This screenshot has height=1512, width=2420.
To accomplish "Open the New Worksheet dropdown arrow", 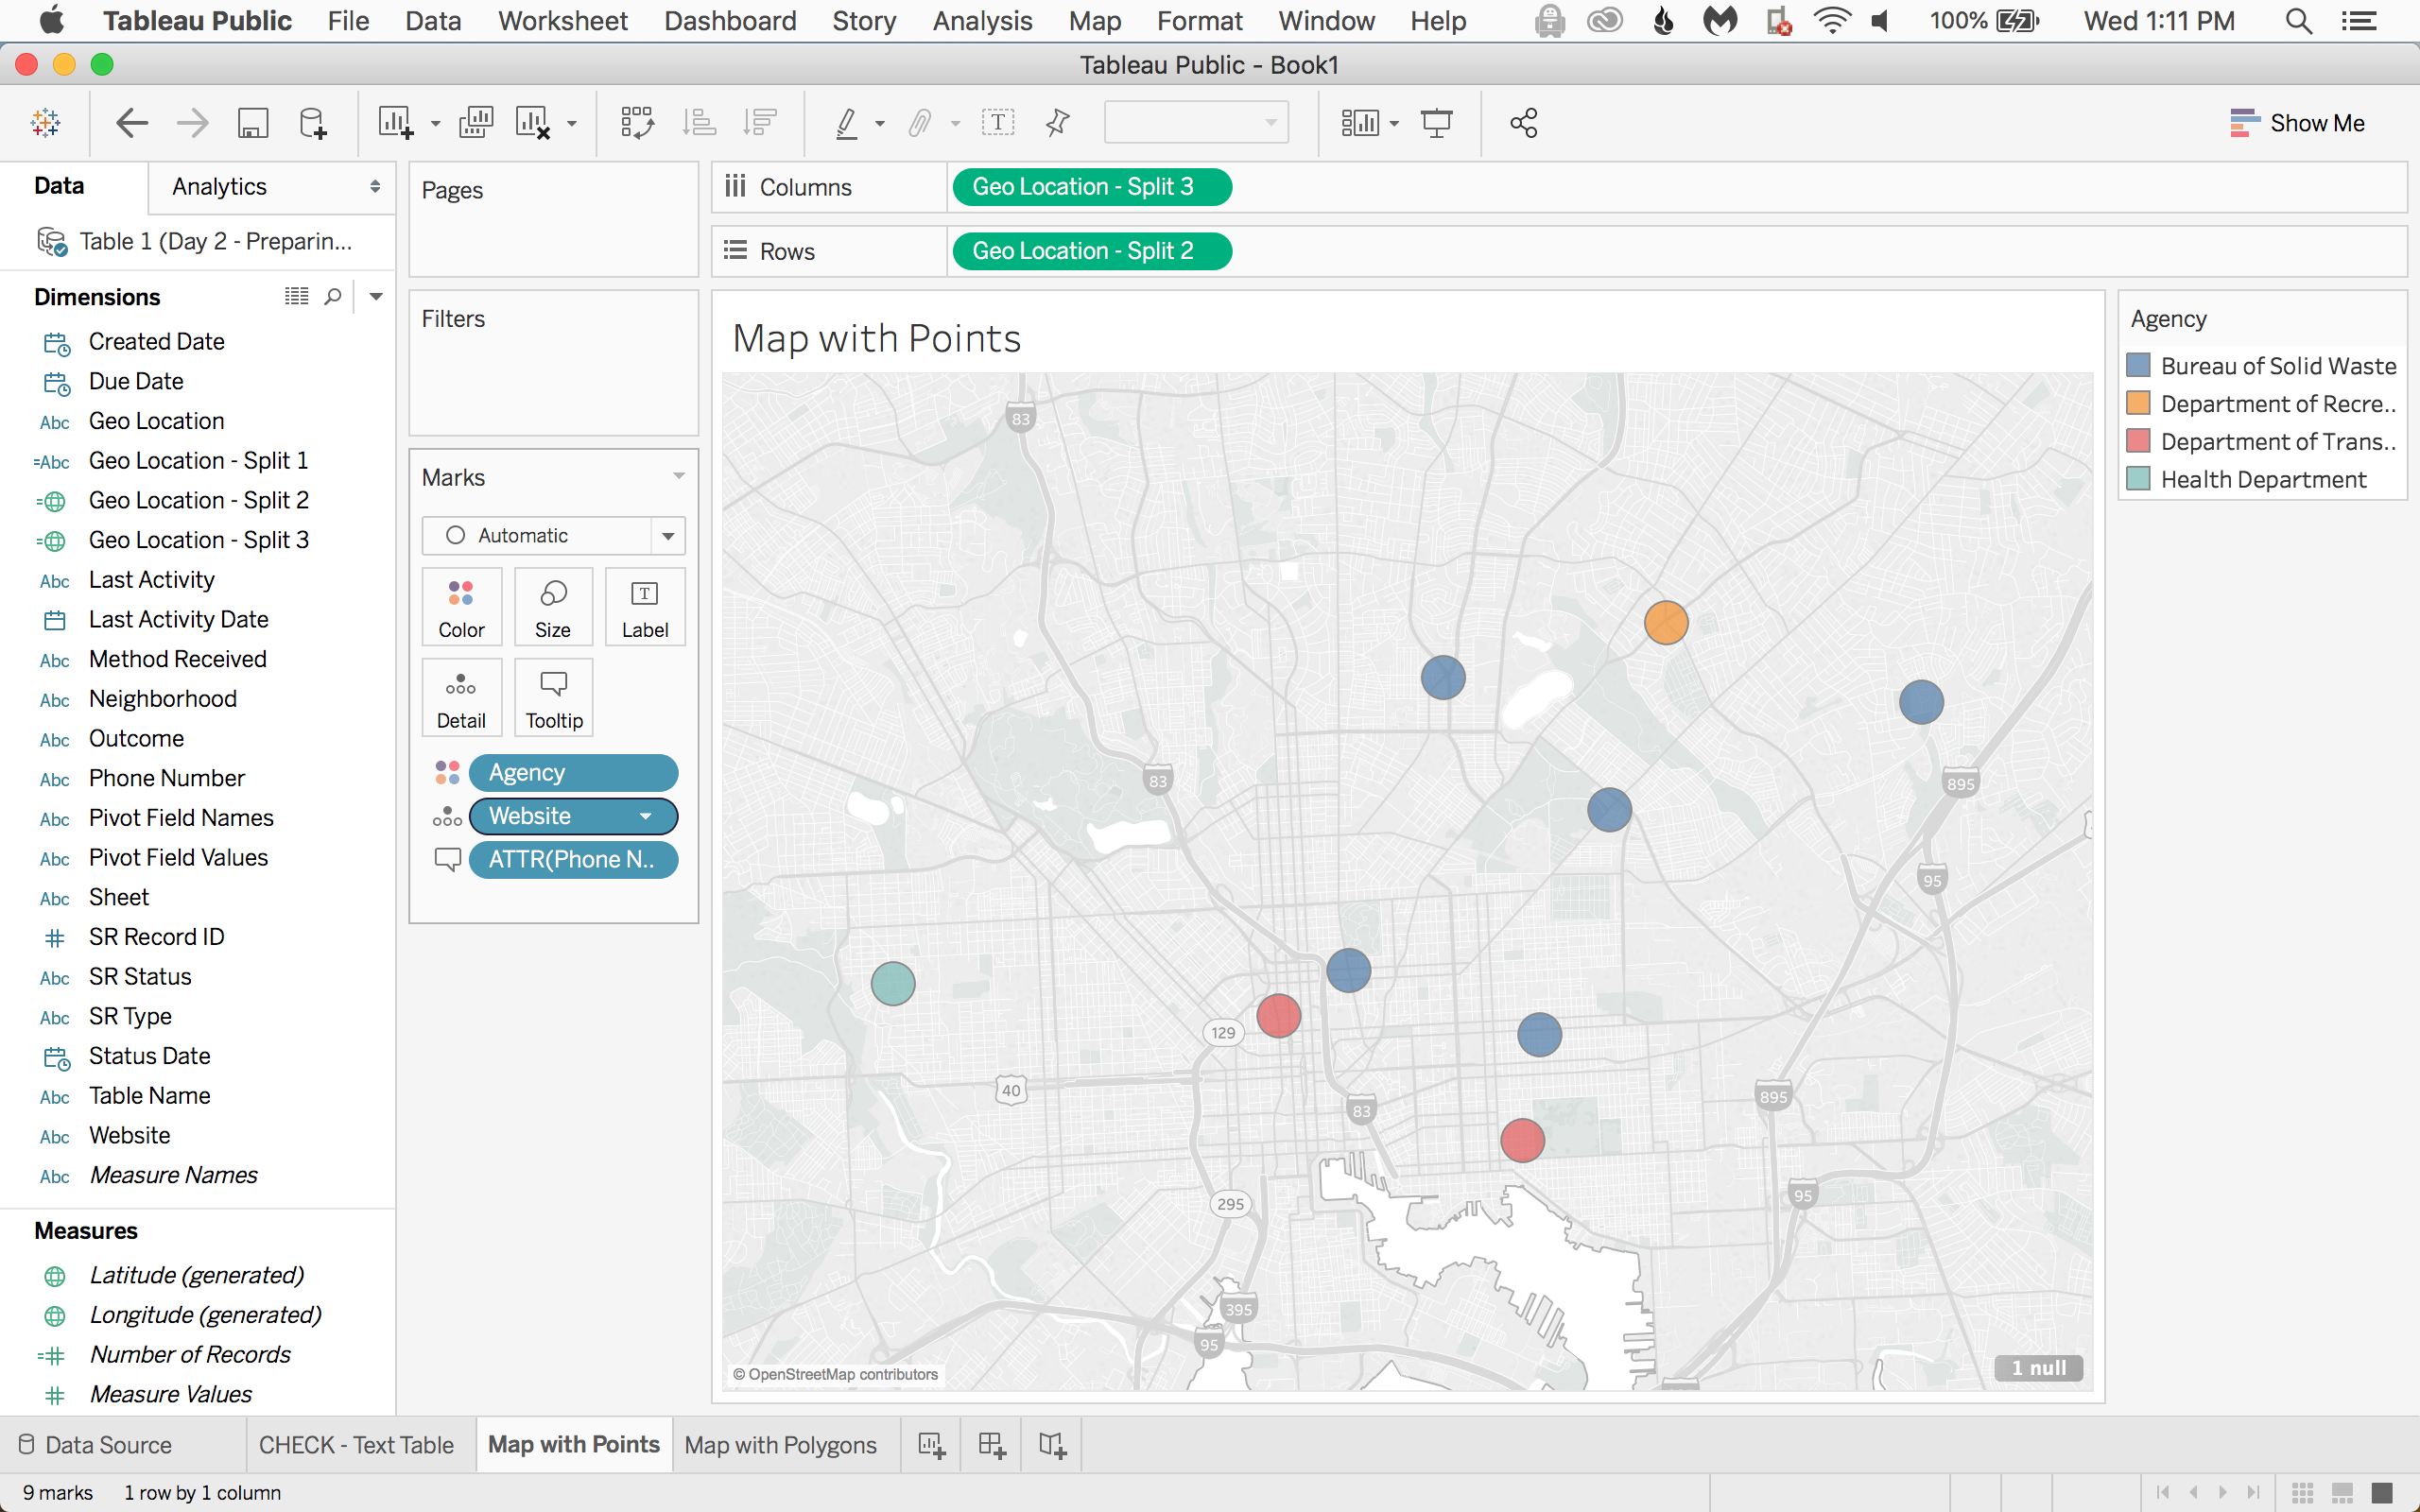I will pos(435,124).
